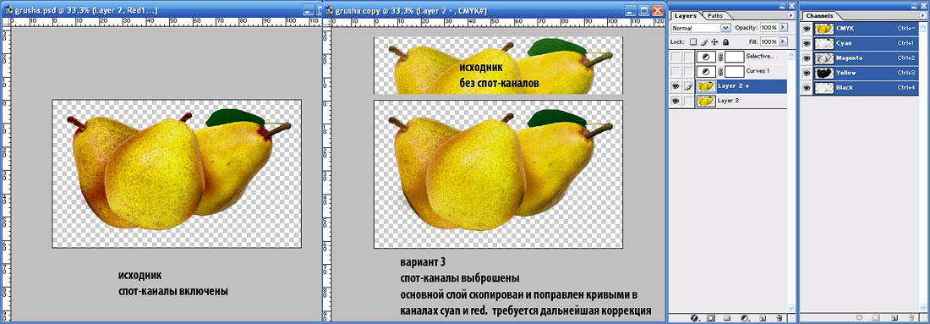Select the Selective... adjustment layer
This screenshot has width=930, height=324.
(x=728, y=57)
